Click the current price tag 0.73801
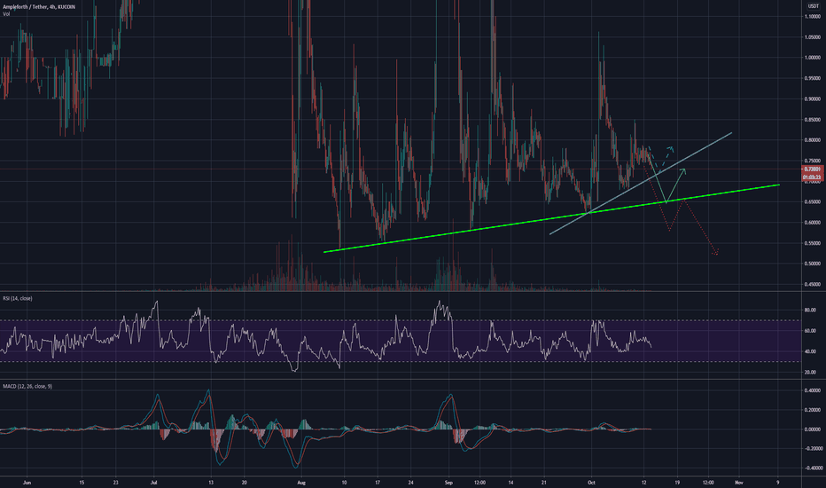 pos(813,169)
